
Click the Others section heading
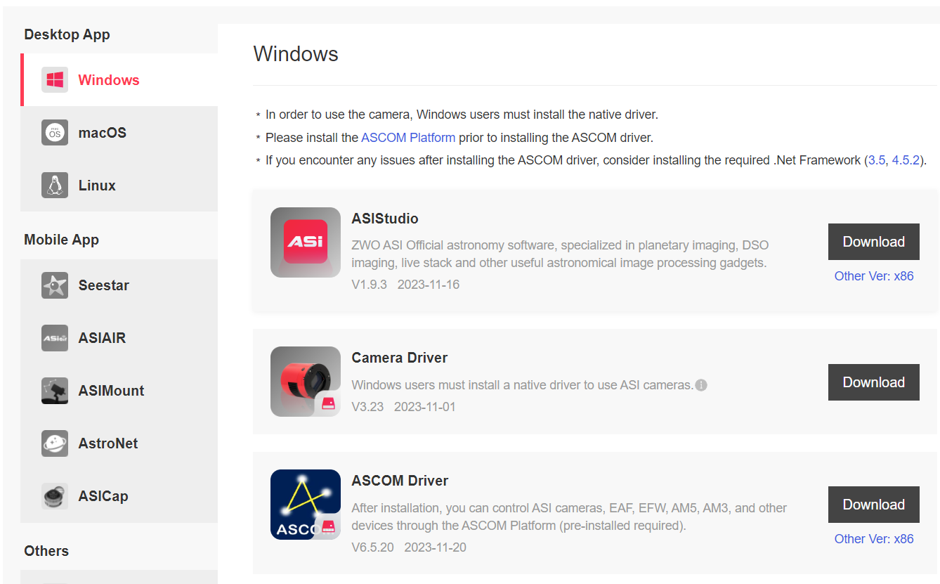(x=46, y=551)
